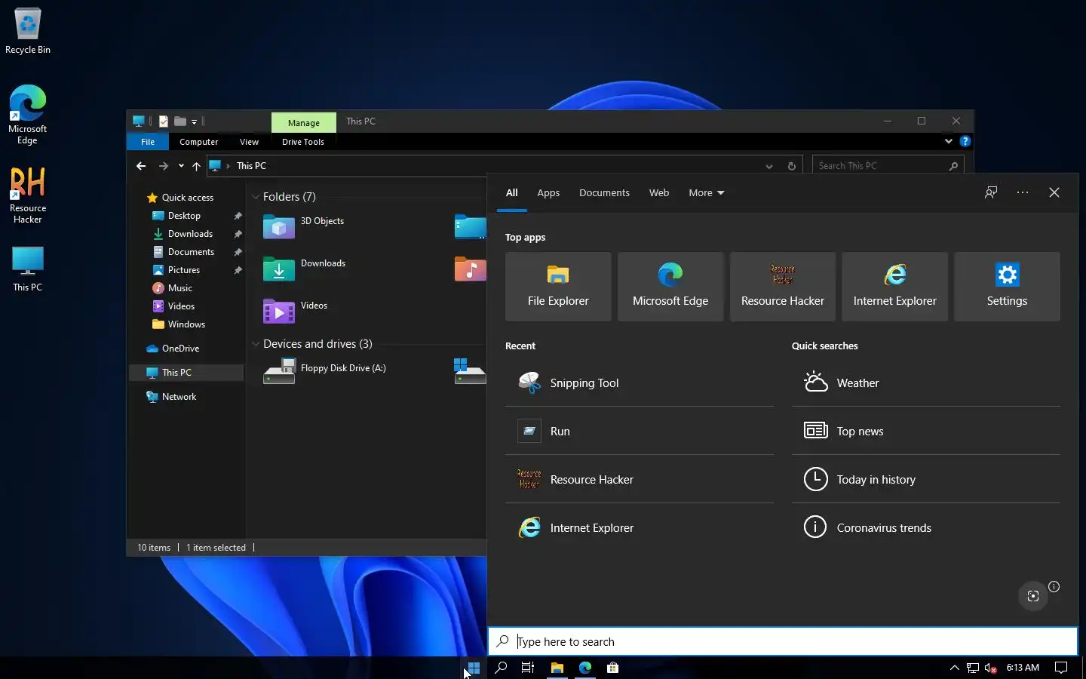The width and height of the screenshot is (1086, 679).
Task: Show hidden tray icons chevron
Action: [x=954, y=668]
